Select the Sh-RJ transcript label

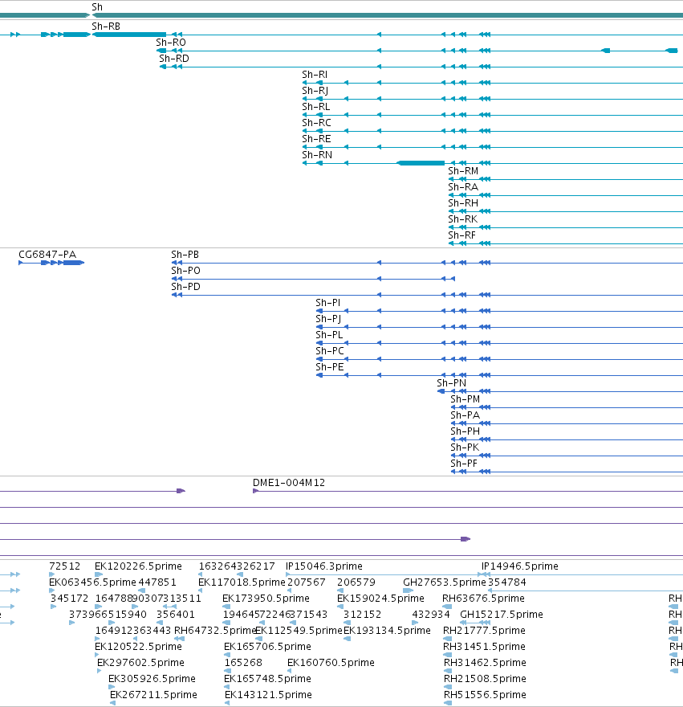pos(315,91)
